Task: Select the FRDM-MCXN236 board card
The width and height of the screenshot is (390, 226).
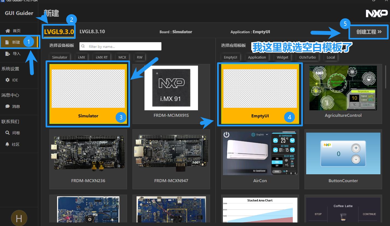Action: (x=88, y=159)
